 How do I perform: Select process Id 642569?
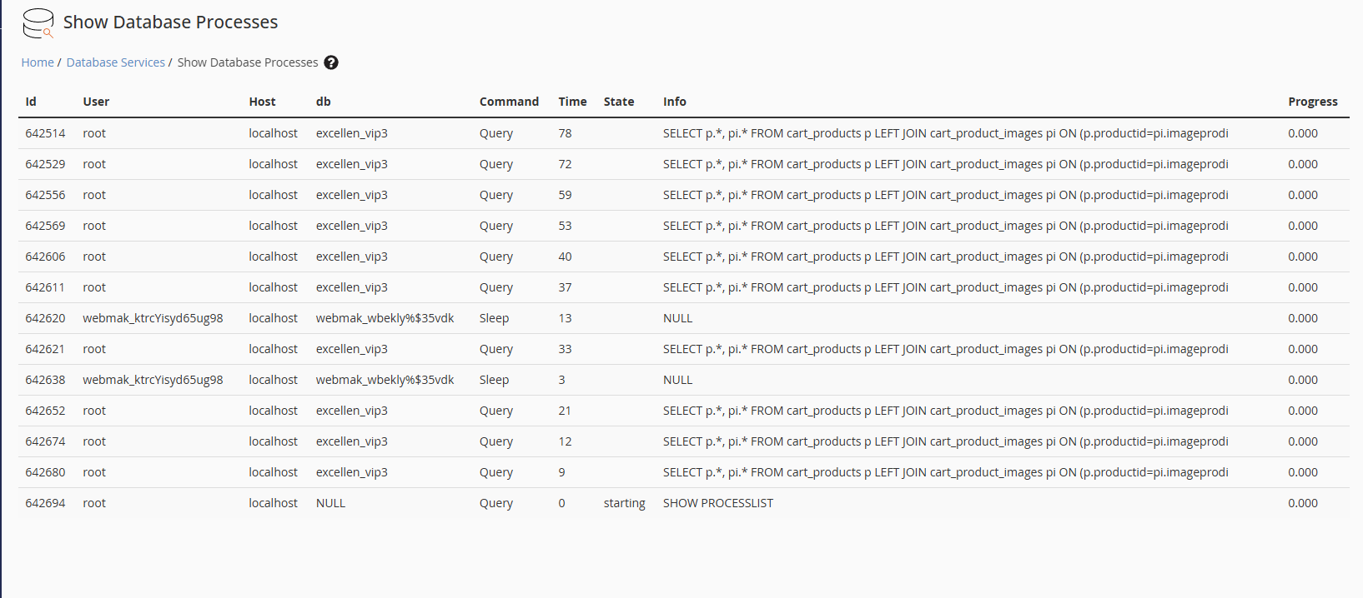[45, 226]
